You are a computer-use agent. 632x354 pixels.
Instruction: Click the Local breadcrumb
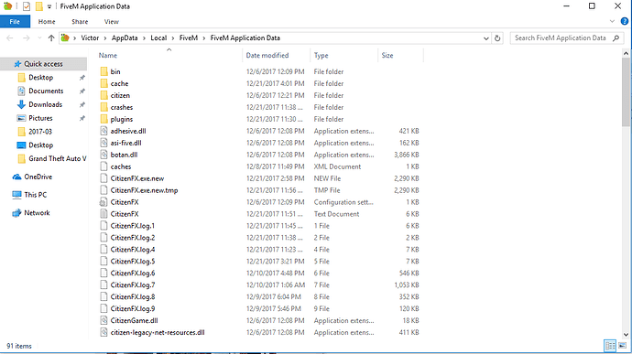(x=158, y=38)
